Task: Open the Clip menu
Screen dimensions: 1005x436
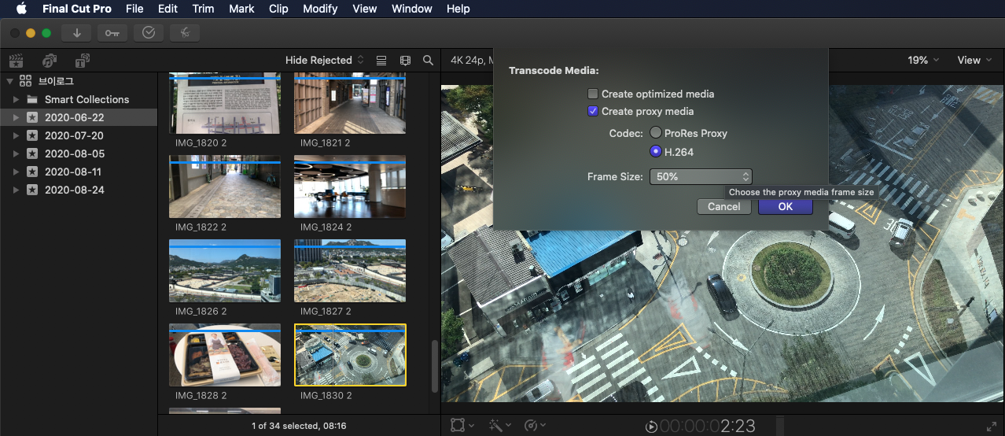Action: pyautogui.click(x=278, y=9)
